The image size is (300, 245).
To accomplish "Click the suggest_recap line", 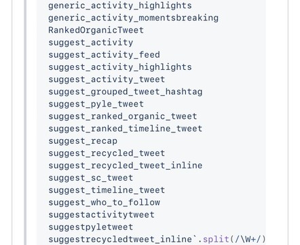I will (x=83, y=140).
